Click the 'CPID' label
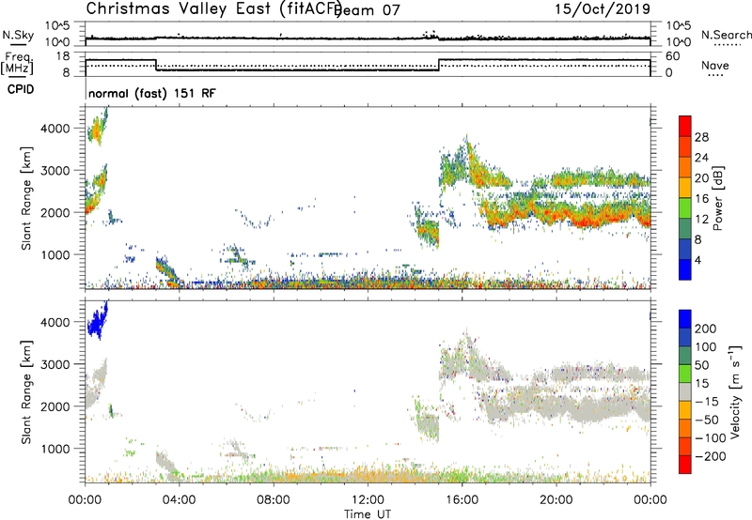 click(21, 89)
